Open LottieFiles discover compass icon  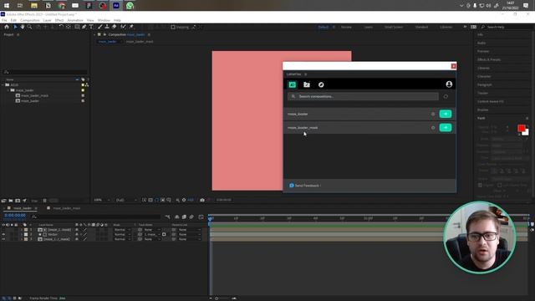321,84
